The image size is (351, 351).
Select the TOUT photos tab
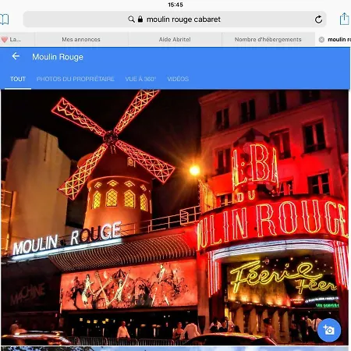18,79
